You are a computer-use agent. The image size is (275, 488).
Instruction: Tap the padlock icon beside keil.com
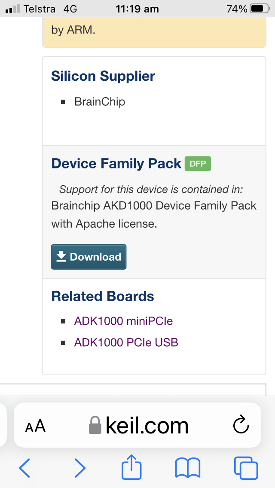tap(95, 426)
